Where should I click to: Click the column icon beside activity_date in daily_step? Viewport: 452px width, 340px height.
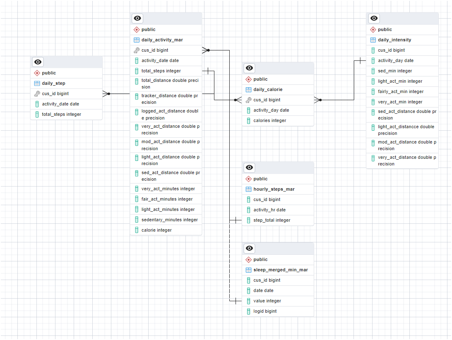[x=36, y=104]
